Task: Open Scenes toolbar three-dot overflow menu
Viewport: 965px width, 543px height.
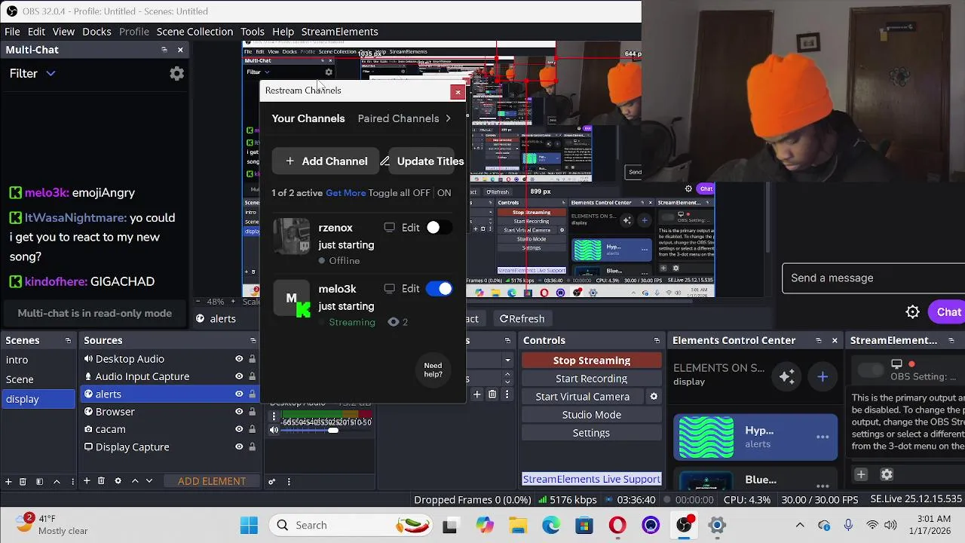Action: (x=72, y=481)
